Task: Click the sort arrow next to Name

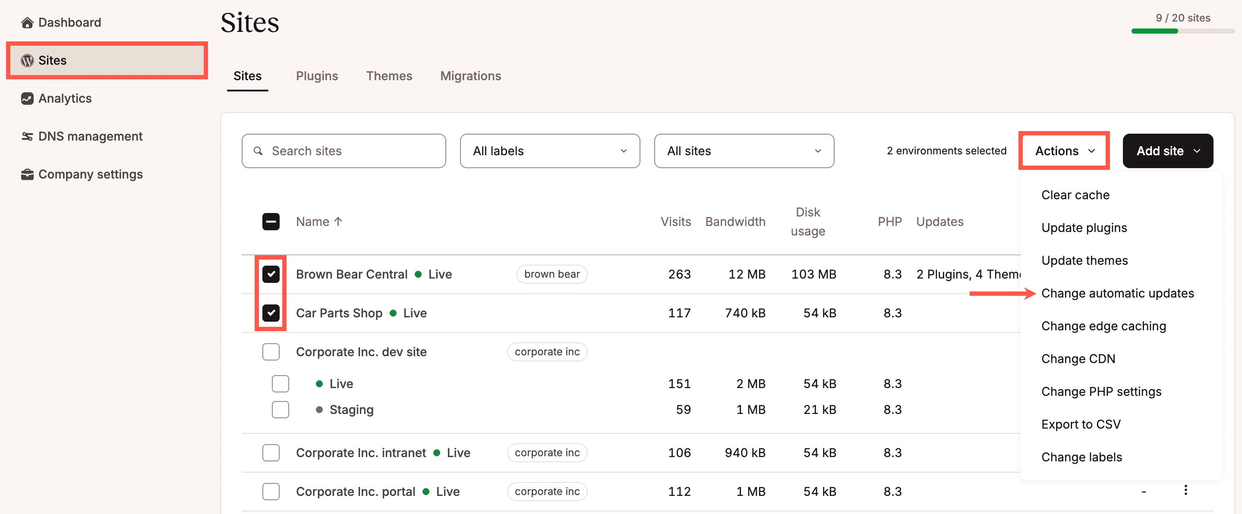Action: coord(338,221)
